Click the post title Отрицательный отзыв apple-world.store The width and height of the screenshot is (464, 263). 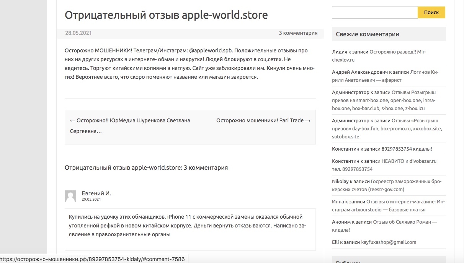click(x=166, y=15)
